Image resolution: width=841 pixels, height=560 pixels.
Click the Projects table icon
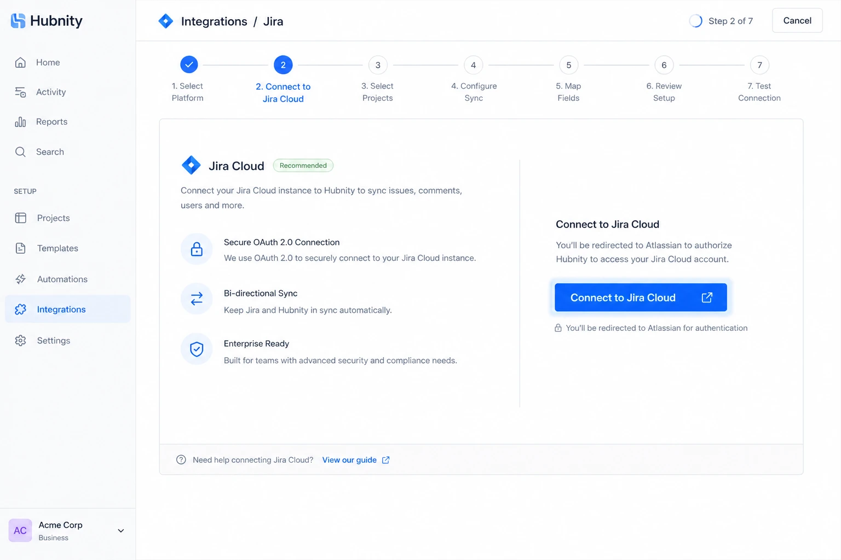pyautogui.click(x=21, y=218)
